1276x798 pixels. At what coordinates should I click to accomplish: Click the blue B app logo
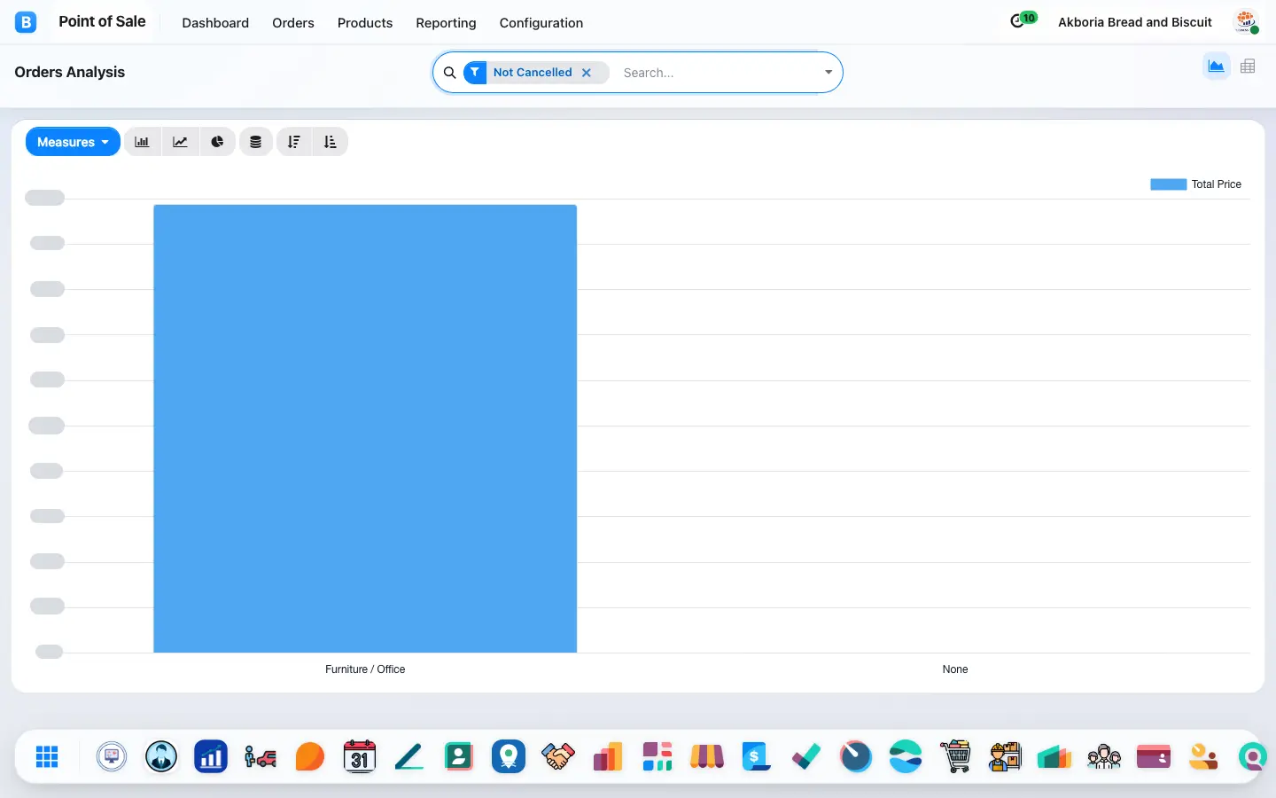(26, 22)
